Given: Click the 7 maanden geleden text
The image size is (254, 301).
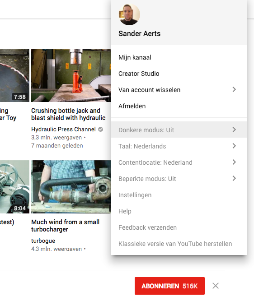Looking at the screenshot, I should (57, 145).
